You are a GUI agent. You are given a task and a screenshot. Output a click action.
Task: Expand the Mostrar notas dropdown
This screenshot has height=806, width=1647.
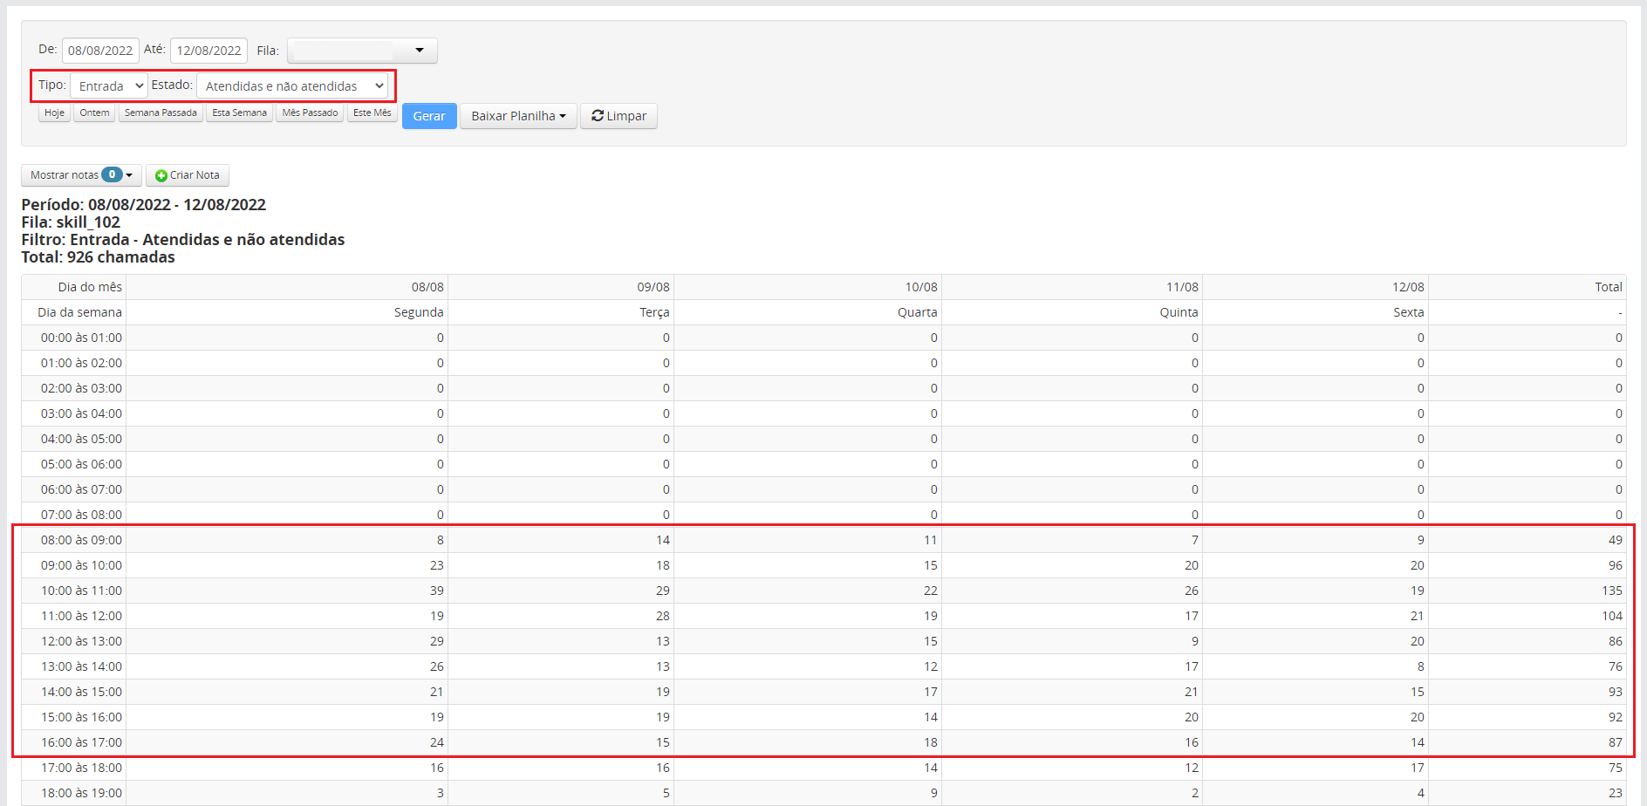pos(81,174)
